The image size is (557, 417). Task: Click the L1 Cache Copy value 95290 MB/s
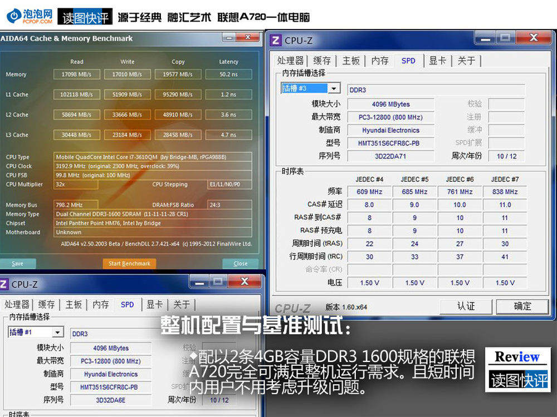[x=178, y=95]
